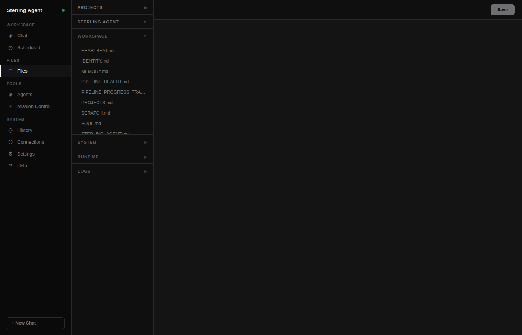Open SCRATCH.md file
The height and width of the screenshot is (335, 522).
pos(112,113)
